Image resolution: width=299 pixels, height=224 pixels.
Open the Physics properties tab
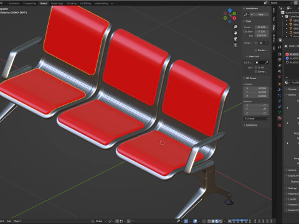tap(280, 101)
